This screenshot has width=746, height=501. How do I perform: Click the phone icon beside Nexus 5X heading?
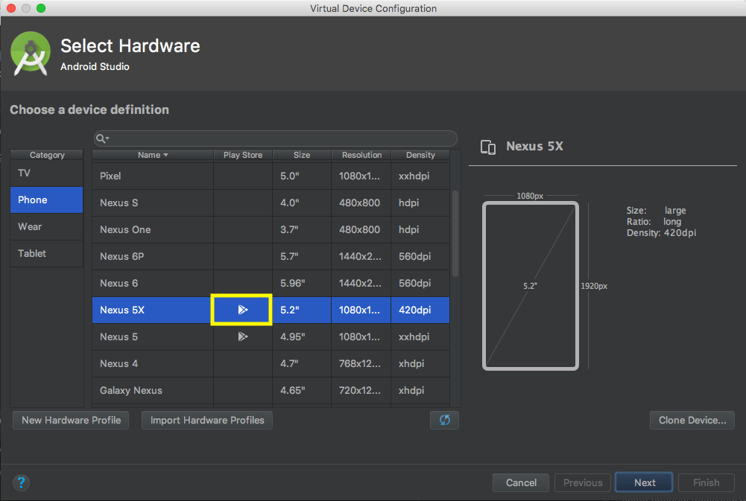point(488,147)
